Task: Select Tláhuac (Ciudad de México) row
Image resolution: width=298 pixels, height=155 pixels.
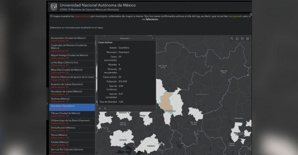Action: (x=72, y=114)
